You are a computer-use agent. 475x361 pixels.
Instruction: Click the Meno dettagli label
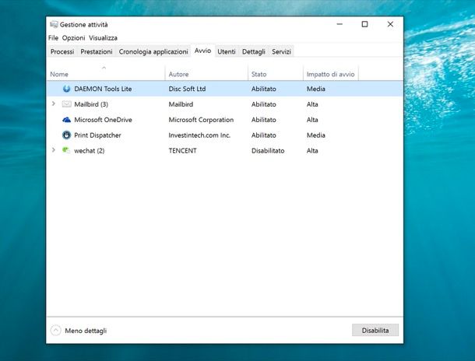tap(86, 331)
